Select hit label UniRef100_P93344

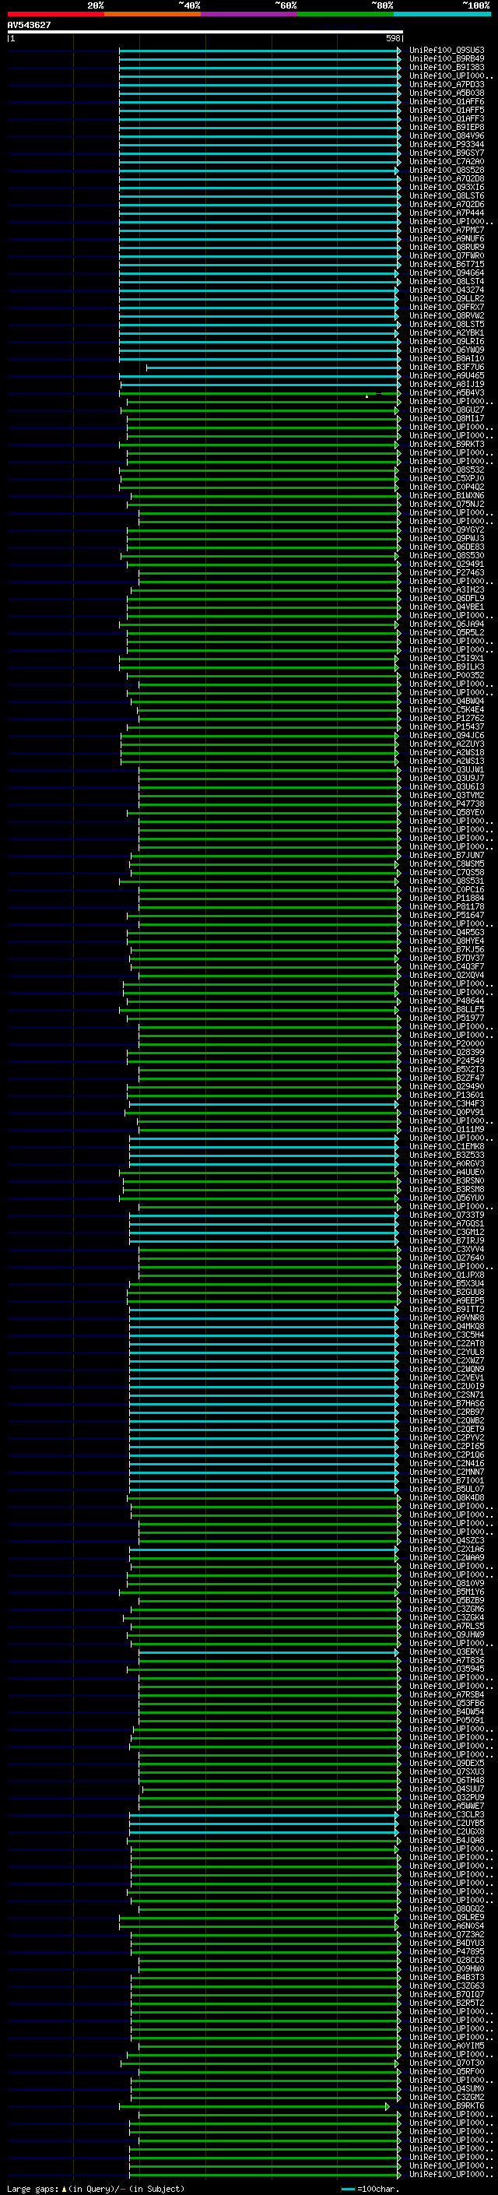447,144
